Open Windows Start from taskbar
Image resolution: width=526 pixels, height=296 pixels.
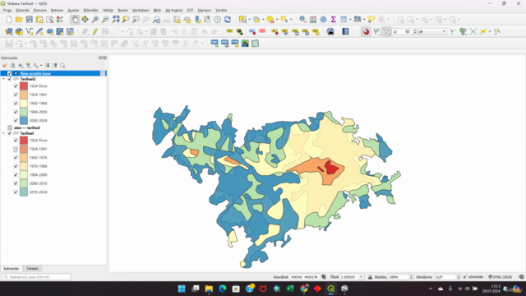(x=182, y=289)
